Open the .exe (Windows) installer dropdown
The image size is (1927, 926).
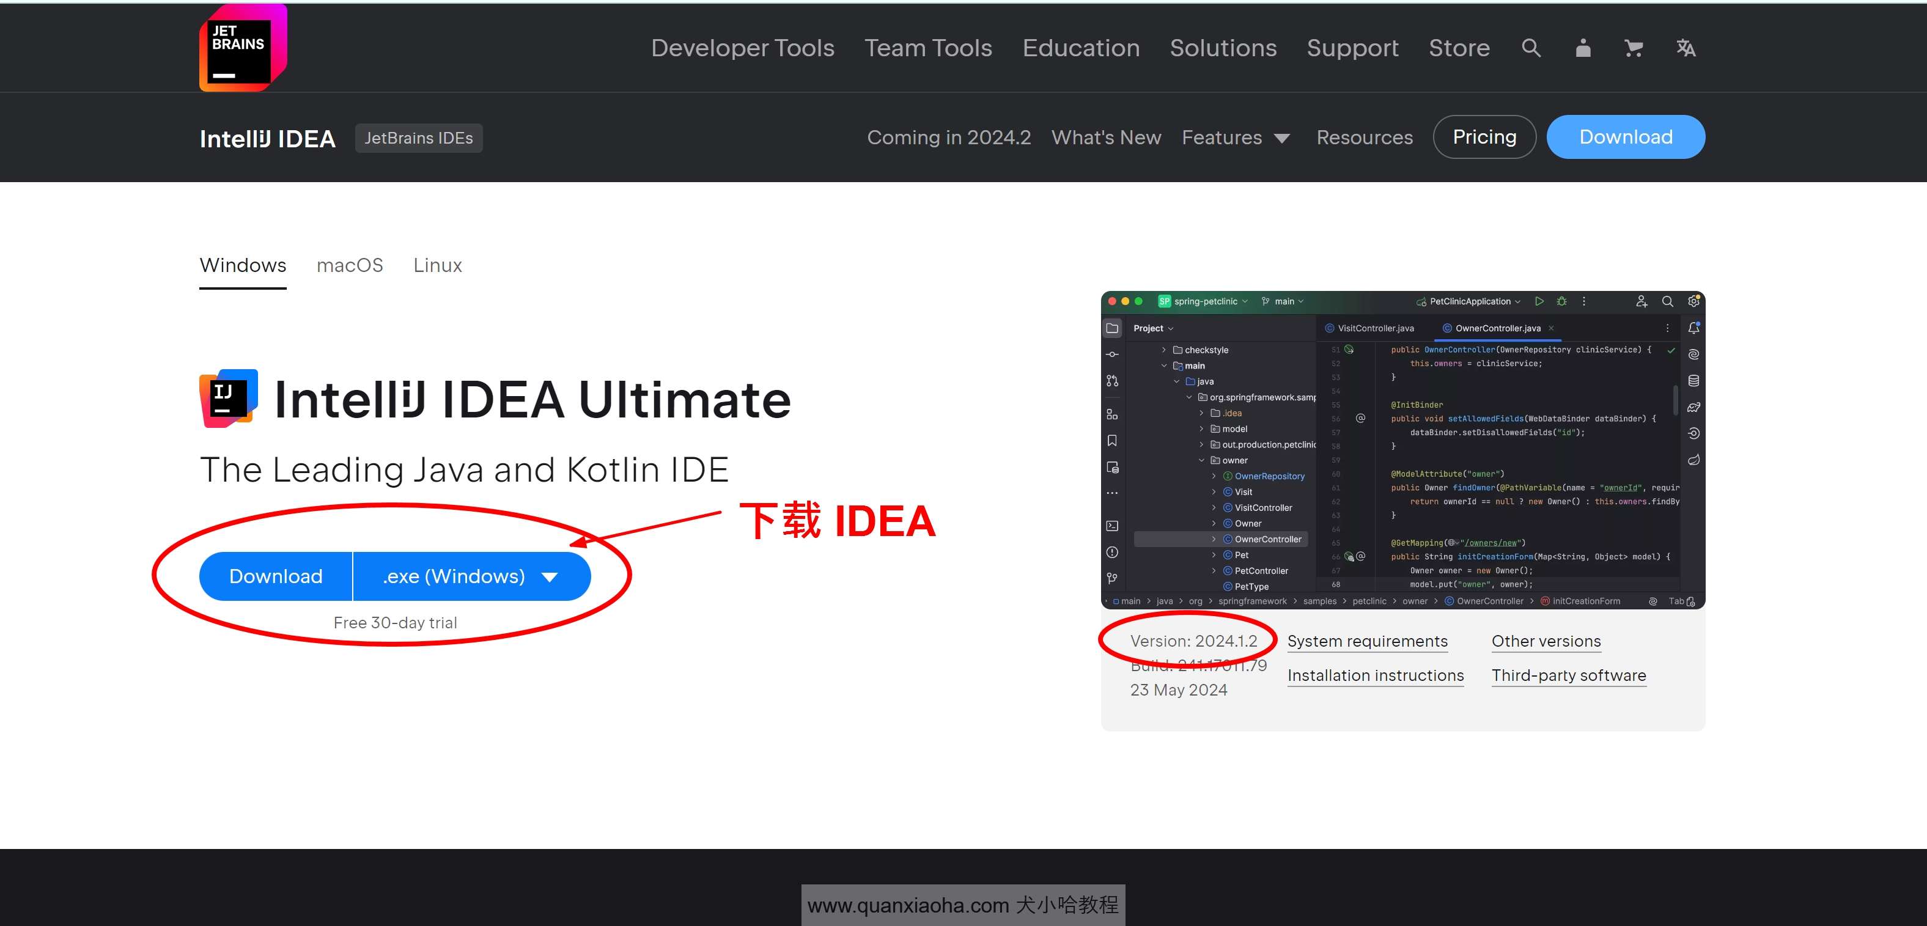(x=471, y=576)
